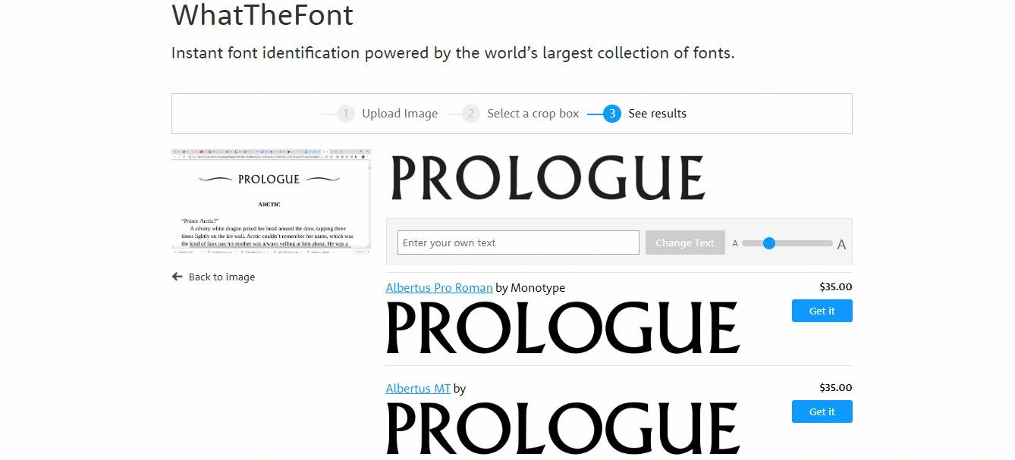The width and height of the screenshot is (1015, 460).
Task: Click the left arrow icon beside Back to image
Action: (178, 277)
